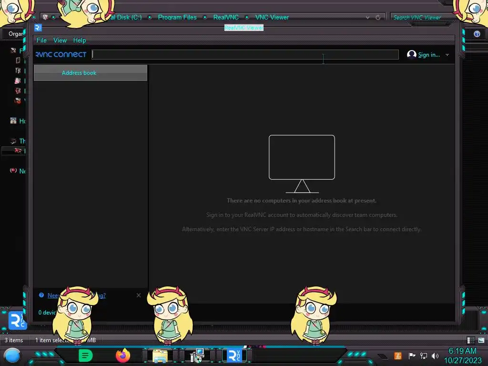Expand the dropdown arrow next to Sign in

[x=447, y=55]
